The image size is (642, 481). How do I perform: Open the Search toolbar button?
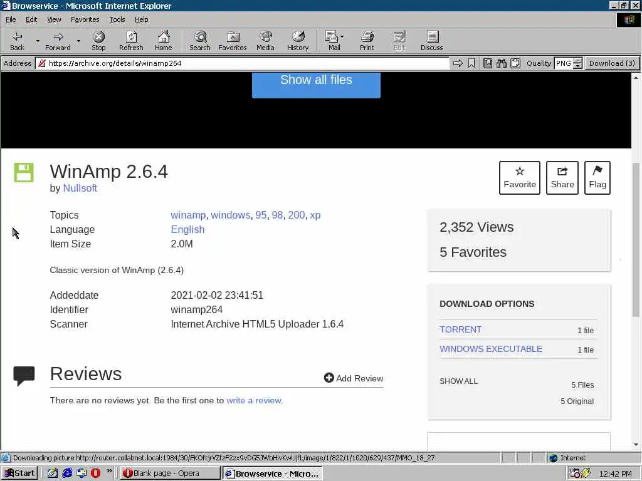(x=200, y=41)
